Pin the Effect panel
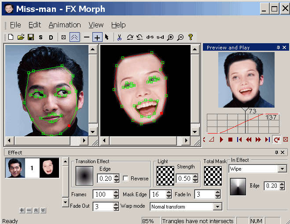Image resolution: width=290 pixels, height=224 pixels. [x=276, y=153]
